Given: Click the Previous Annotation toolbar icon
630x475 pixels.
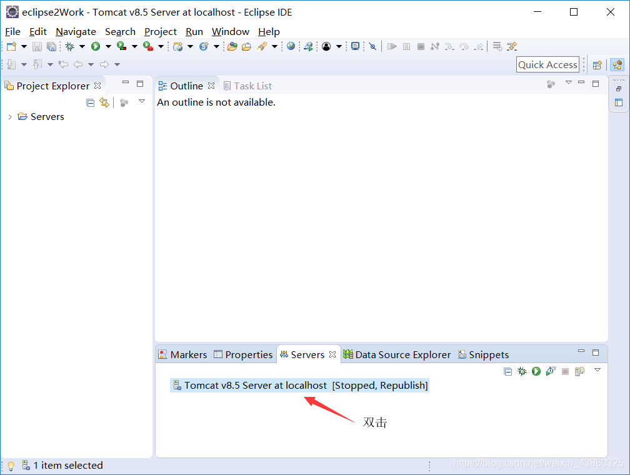Looking at the screenshot, I should tap(37, 64).
